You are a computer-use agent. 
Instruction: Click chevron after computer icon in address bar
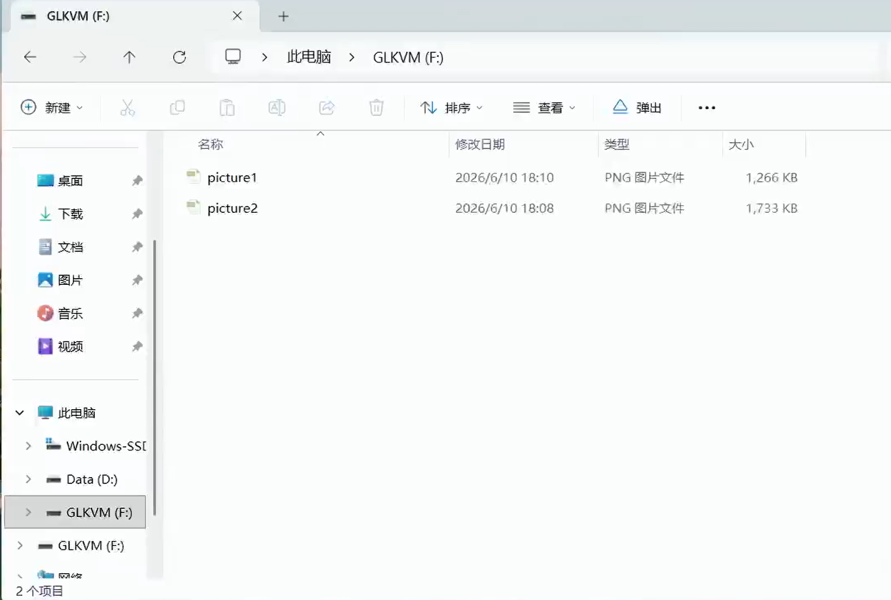pyautogui.click(x=264, y=58)
